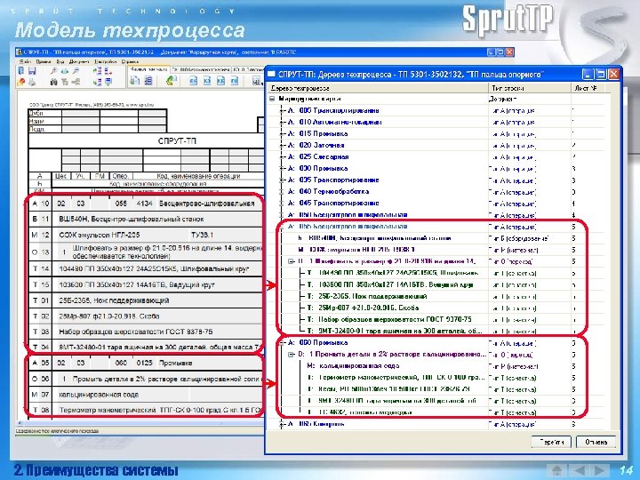Collapse the Маршрутная карта root node

coord(272,99)
